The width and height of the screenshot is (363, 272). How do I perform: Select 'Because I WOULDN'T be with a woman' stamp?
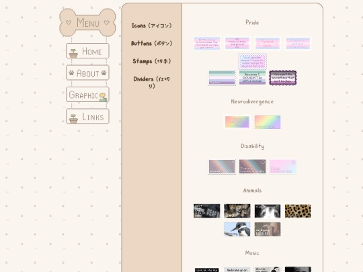252,78
